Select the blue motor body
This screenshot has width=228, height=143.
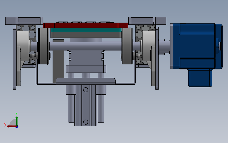196,46
